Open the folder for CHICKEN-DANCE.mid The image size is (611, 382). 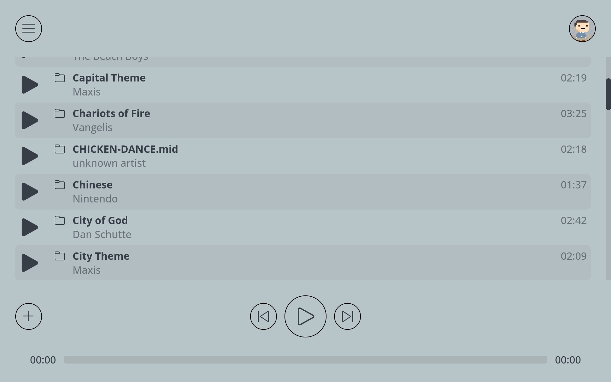(x=60, y=149)
